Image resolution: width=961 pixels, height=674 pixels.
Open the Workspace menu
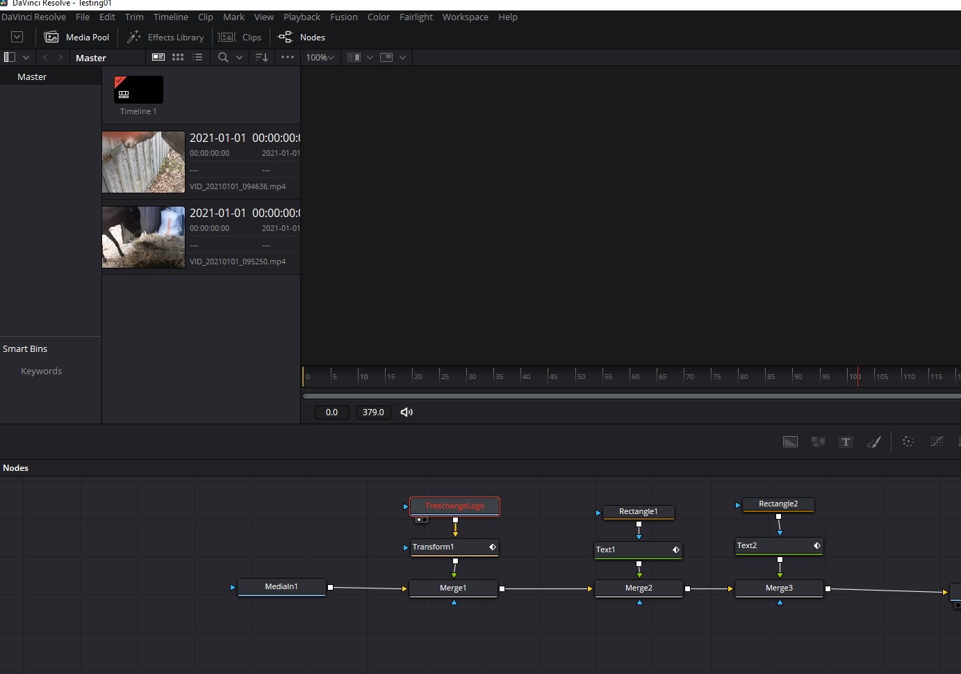tap(466, 17)
